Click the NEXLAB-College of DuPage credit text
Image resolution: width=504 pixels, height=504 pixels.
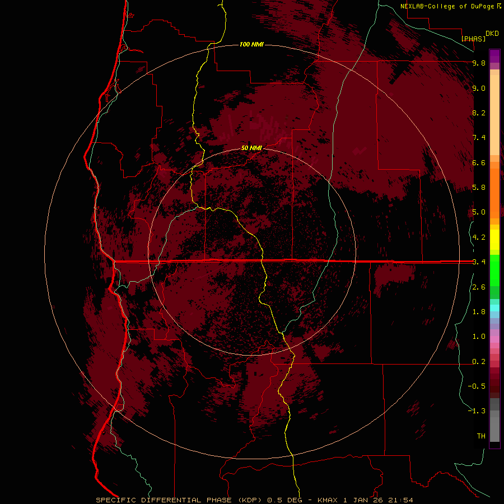[448, 6]
